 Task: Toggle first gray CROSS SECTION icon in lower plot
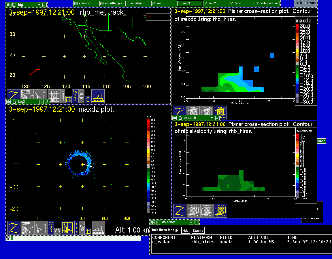(193, 211)
